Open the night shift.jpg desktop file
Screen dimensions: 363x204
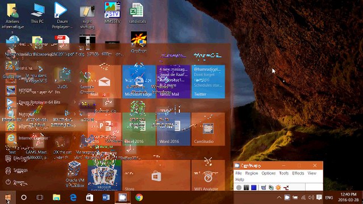coord(87,16)
